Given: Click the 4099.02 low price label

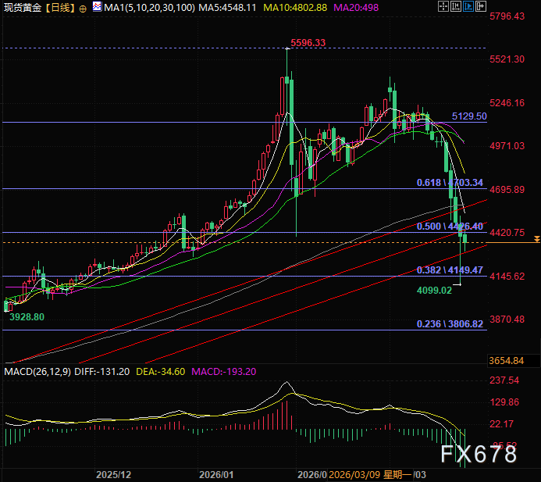Looking at the screenshot, I should (434, 291).
